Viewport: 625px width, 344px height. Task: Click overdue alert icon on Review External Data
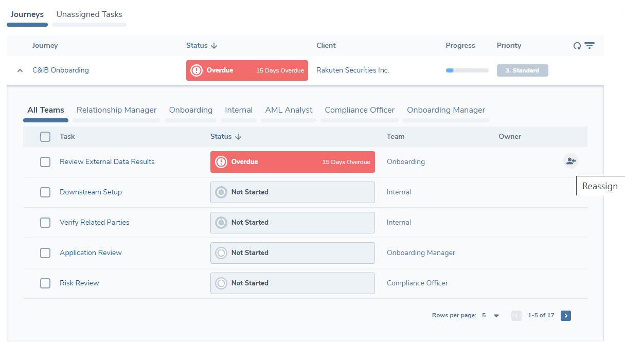click(x=221, y=162)
